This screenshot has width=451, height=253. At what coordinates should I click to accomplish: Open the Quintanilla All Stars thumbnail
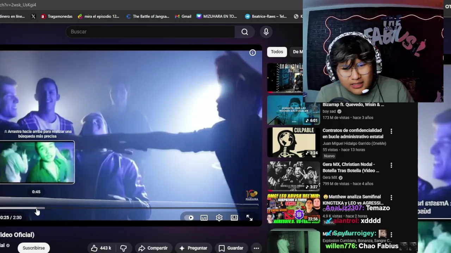coord(285,77)
